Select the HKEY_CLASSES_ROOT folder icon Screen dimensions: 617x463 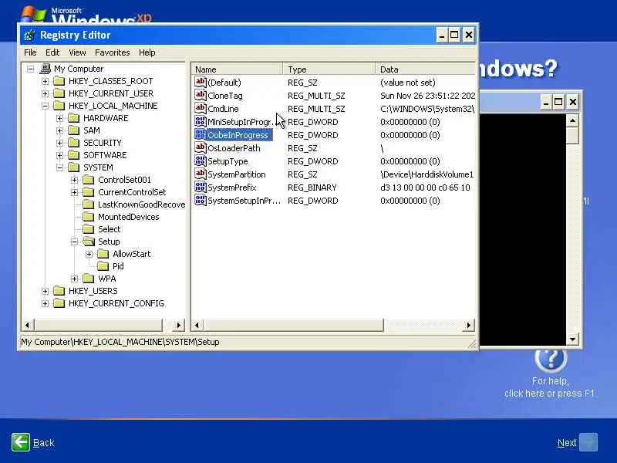click(59, 81)
